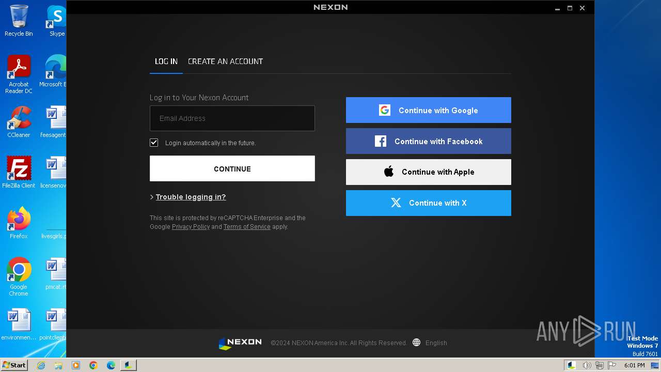Click the globe language icon
This screenshot has height=372, width=661.
point(417,343)
